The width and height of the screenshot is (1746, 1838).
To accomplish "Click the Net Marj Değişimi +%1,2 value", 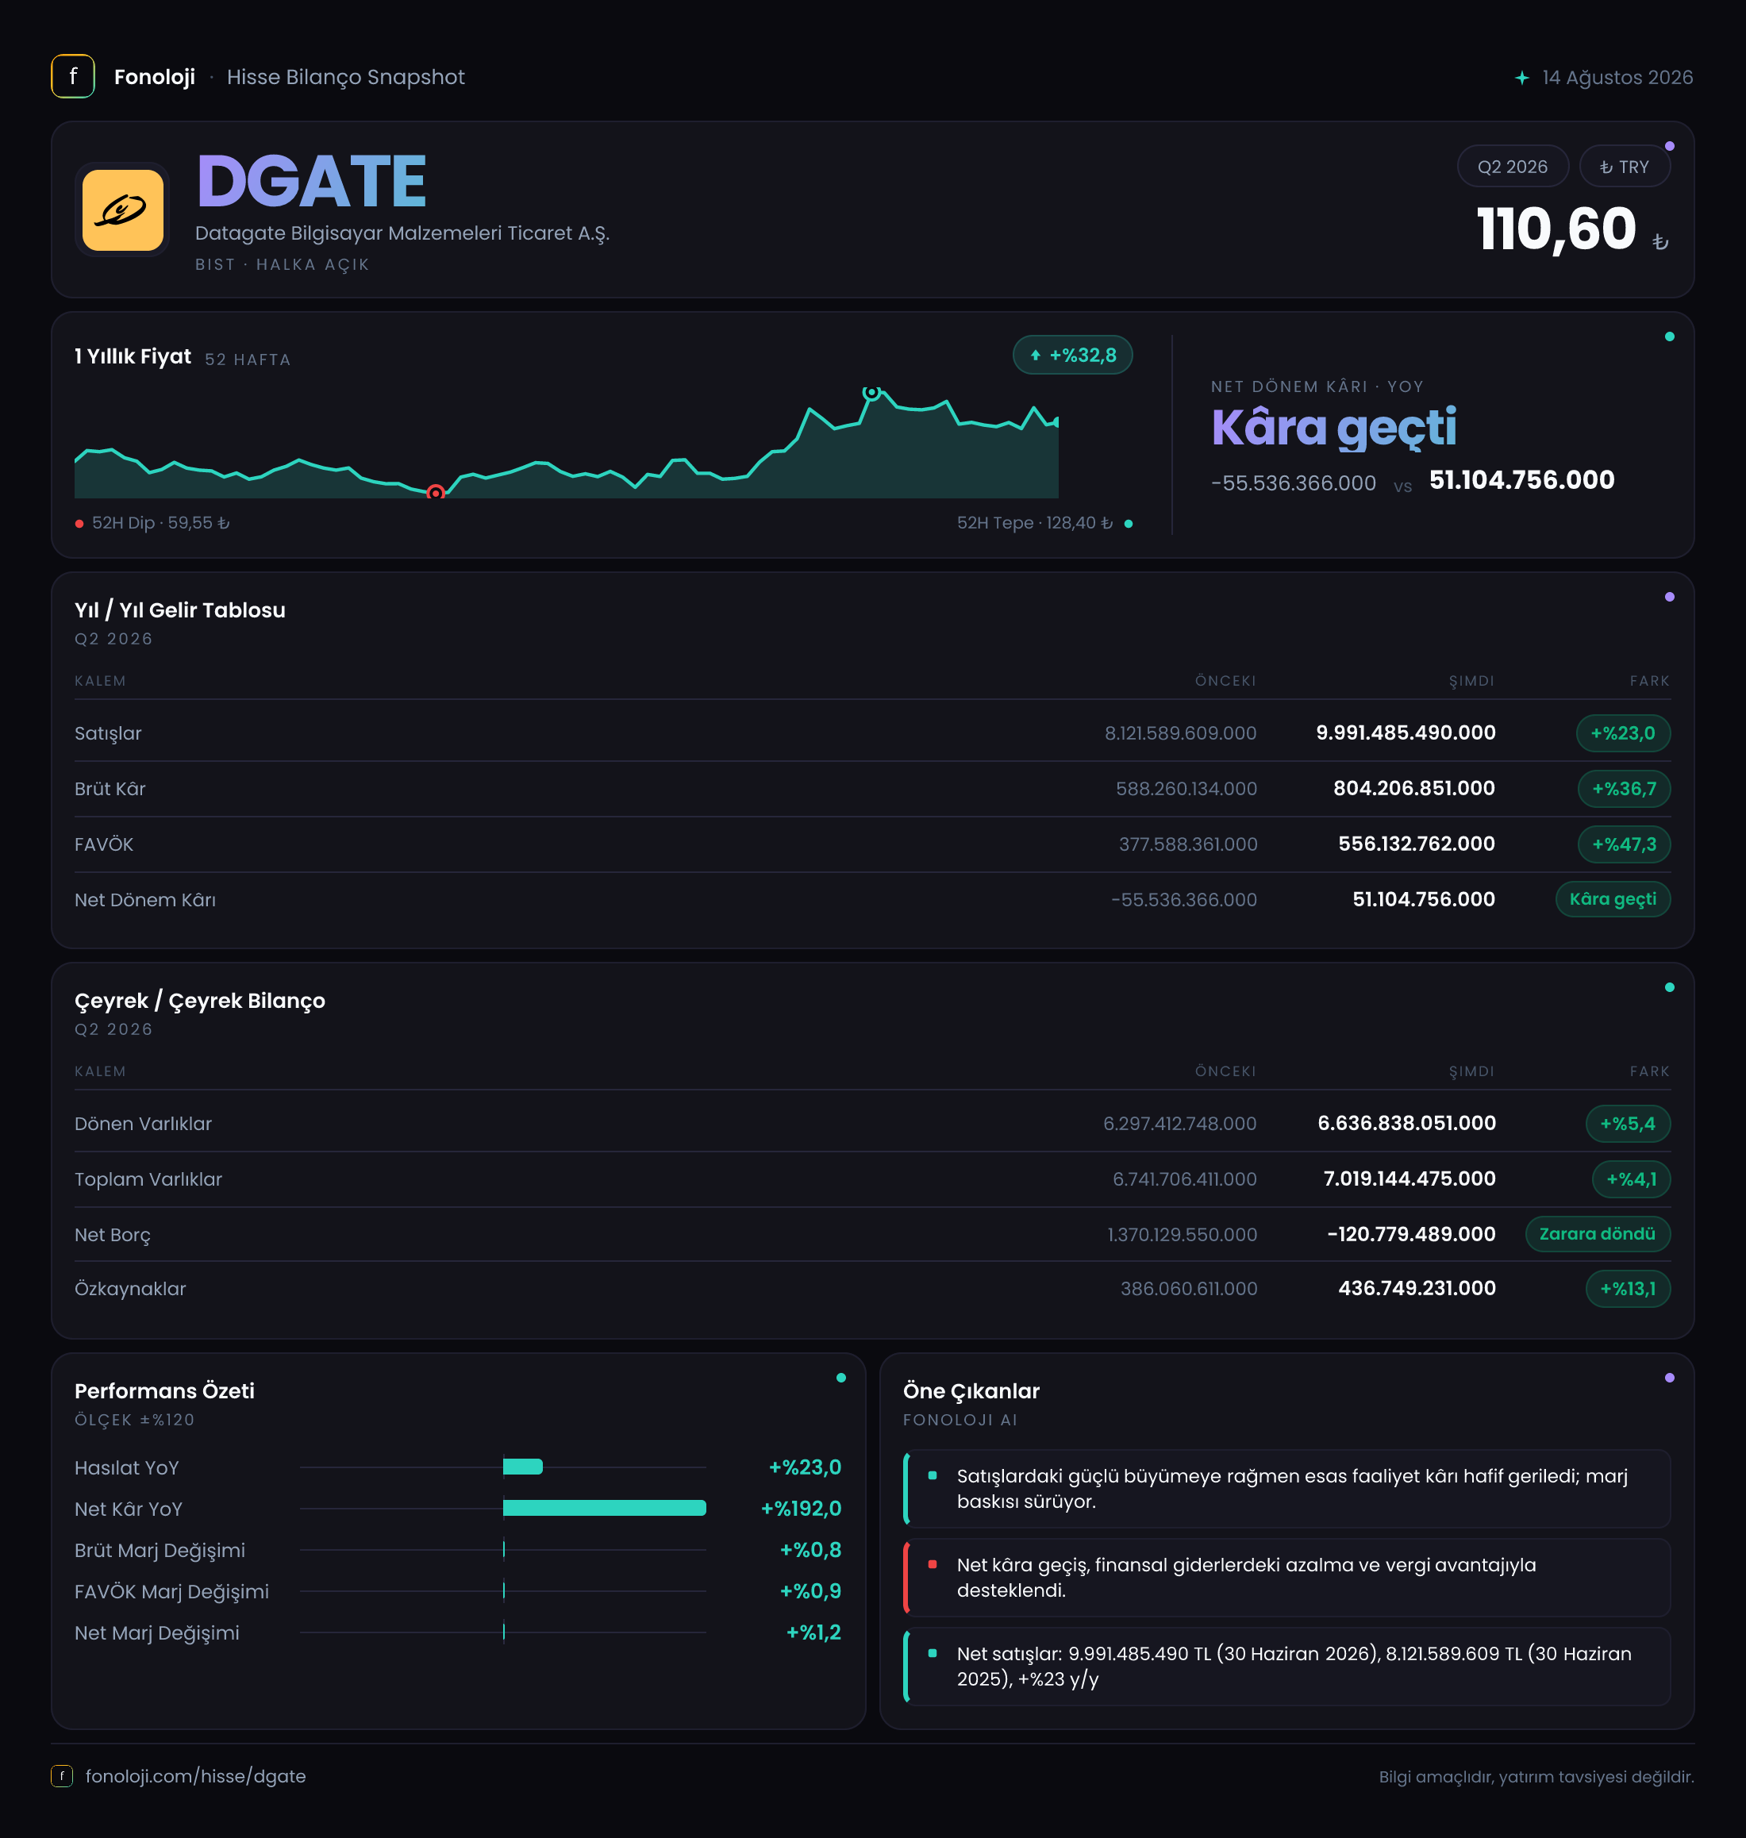I will (x=813, y=1632).
